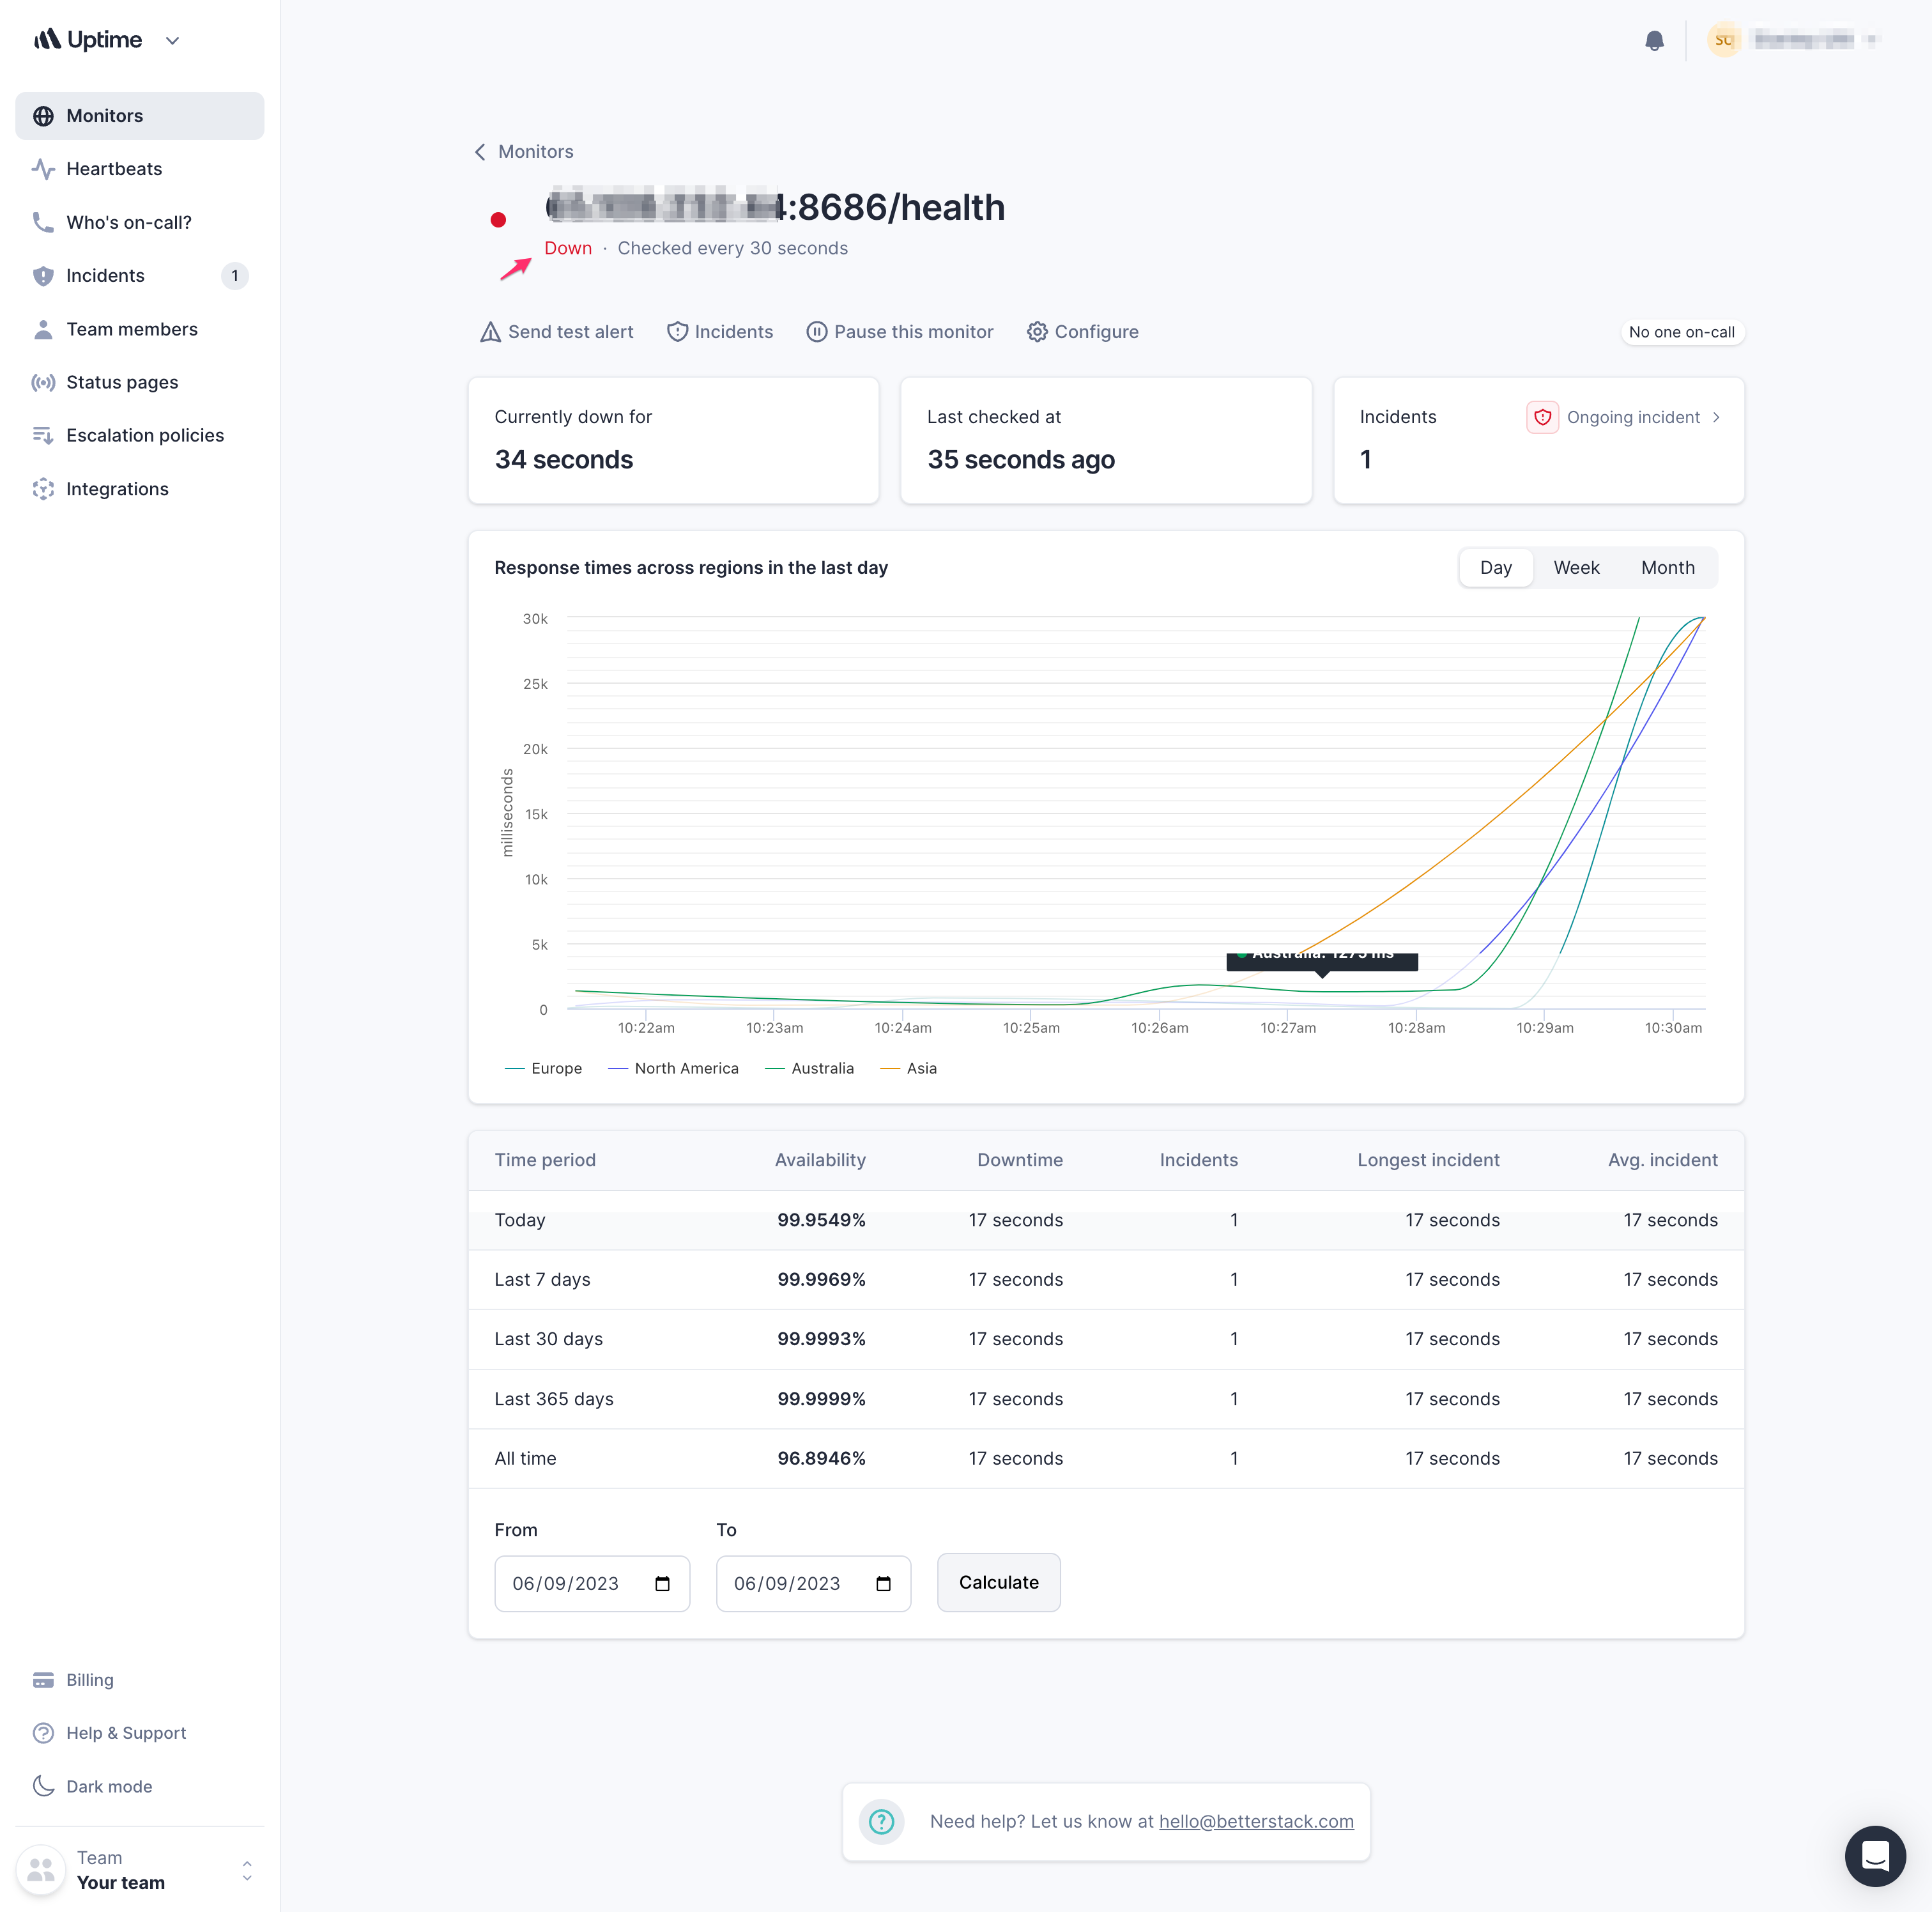
Task: Click the Help & Support question icon
Action: click(43, 1733)
